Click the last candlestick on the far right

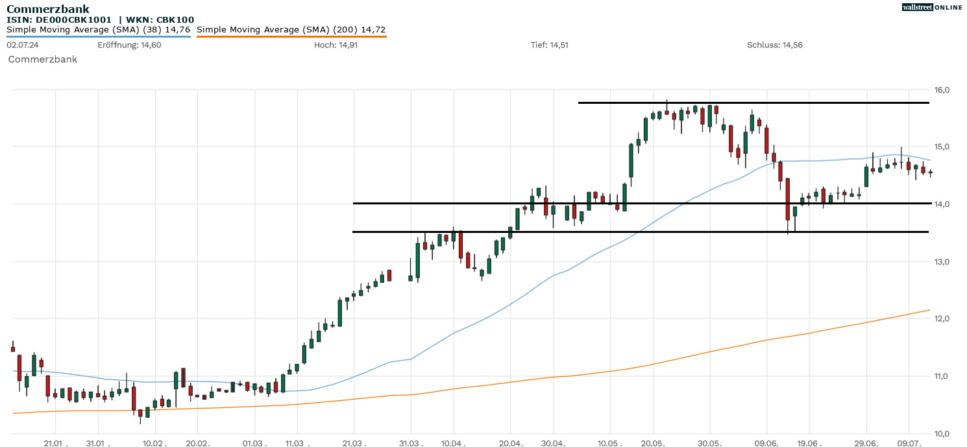click(x=930, y=173)
